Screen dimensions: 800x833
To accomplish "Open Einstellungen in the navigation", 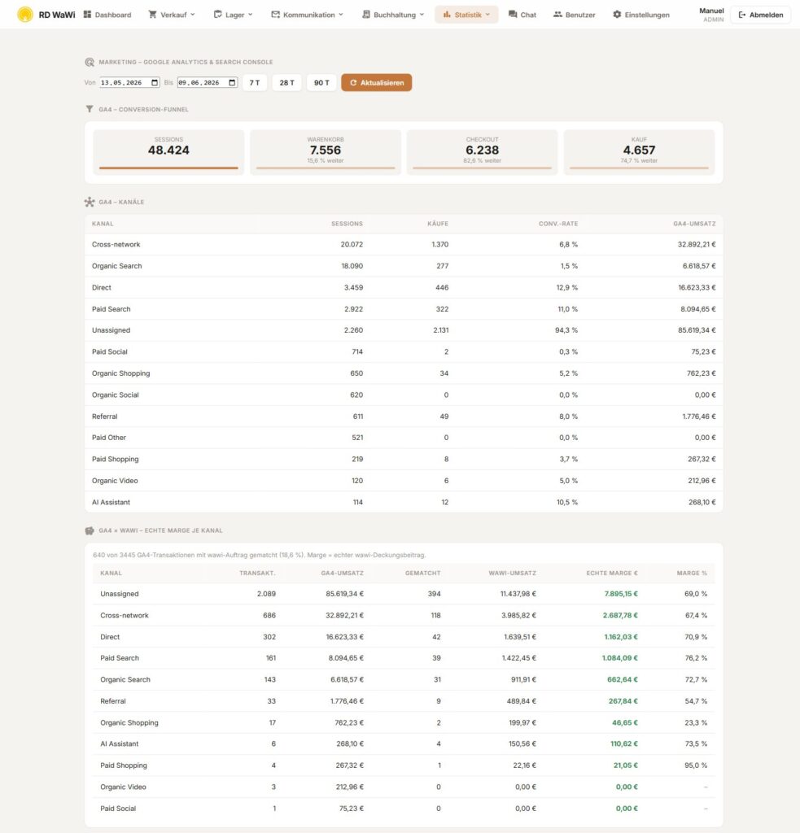I will 641,15.
